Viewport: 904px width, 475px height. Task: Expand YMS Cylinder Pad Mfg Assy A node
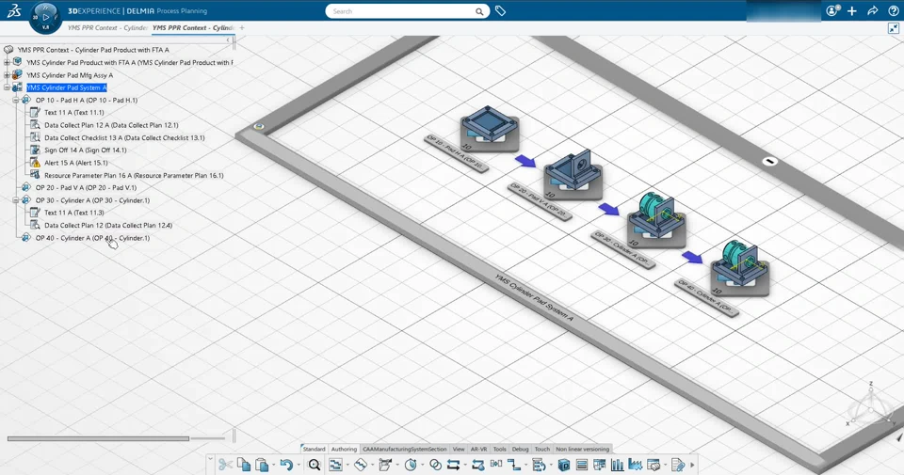(x=7, y=75)
